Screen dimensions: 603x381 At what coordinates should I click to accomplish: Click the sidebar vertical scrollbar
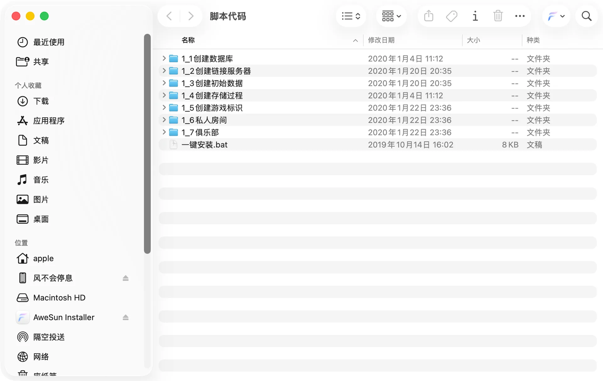[147, 144]
